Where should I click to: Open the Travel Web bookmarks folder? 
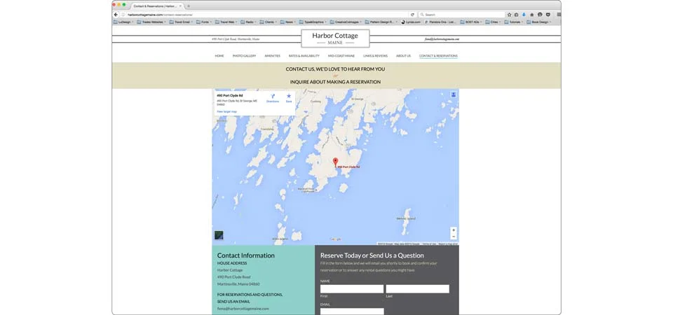226,22
